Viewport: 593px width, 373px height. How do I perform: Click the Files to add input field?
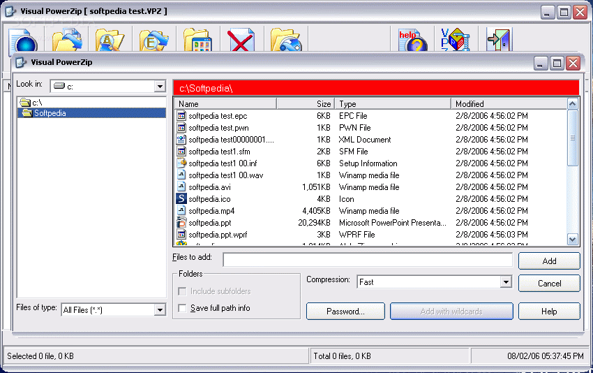(368, 260)
